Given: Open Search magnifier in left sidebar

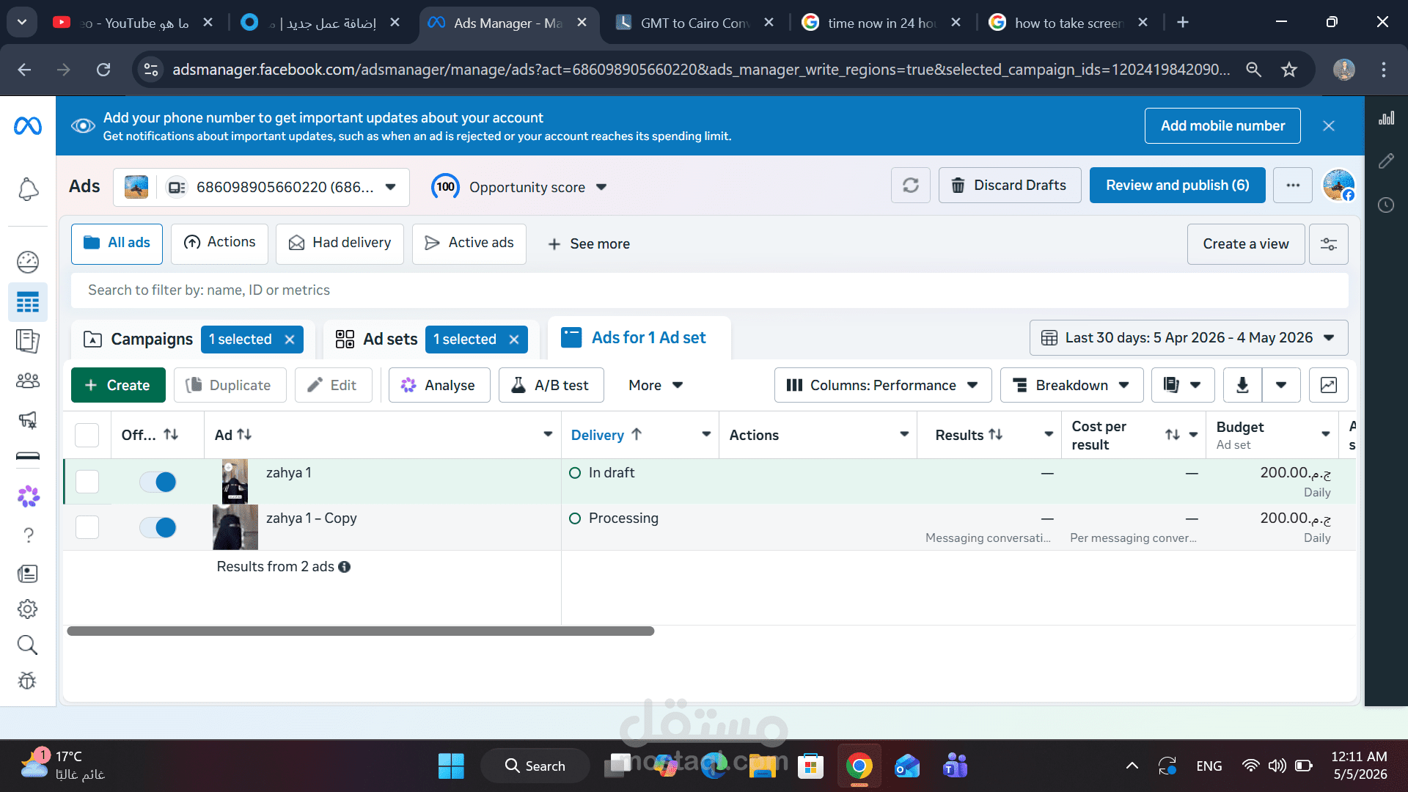Looking at the screenshot, I should pos(28,645).
